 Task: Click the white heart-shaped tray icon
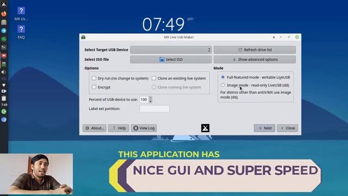pos(4,85)
